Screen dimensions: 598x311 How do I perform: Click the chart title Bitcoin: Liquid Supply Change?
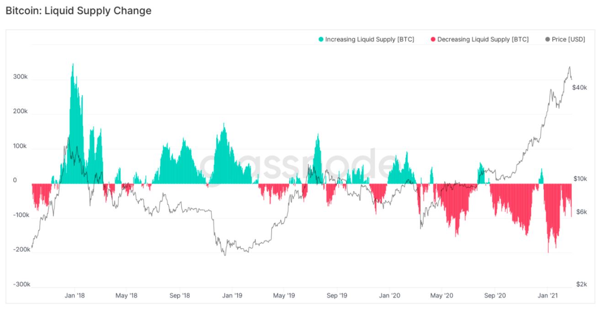[x=78, y=11]
